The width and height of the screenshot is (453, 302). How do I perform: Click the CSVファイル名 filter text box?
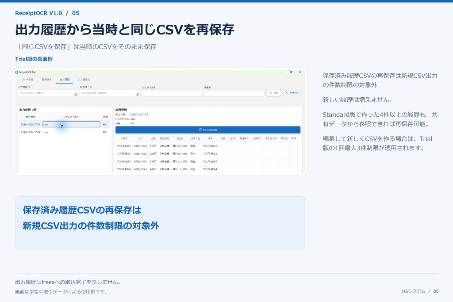coord(172,93)
